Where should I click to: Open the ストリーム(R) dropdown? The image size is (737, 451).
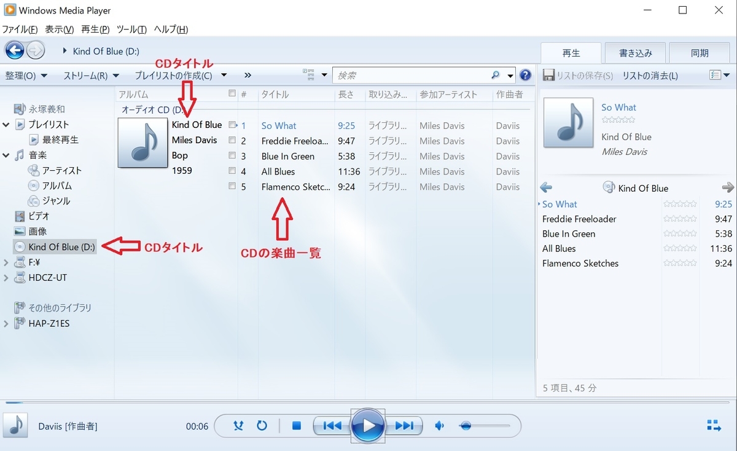(x=91, y=76)
